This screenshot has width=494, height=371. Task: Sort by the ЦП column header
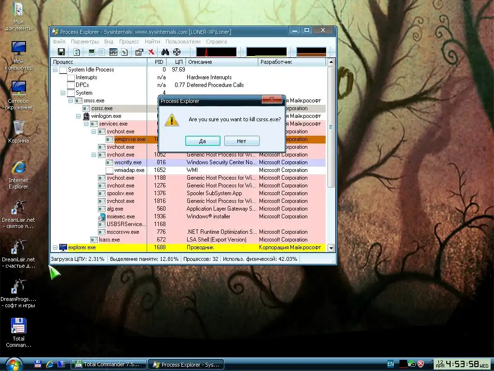[x=176, y=62]
